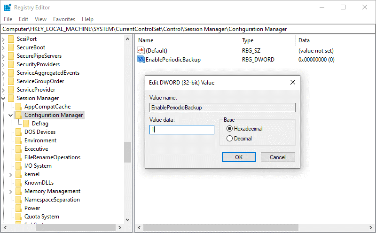
Task: Select the Hexadecimal base radio button
Action: (229, 129)
